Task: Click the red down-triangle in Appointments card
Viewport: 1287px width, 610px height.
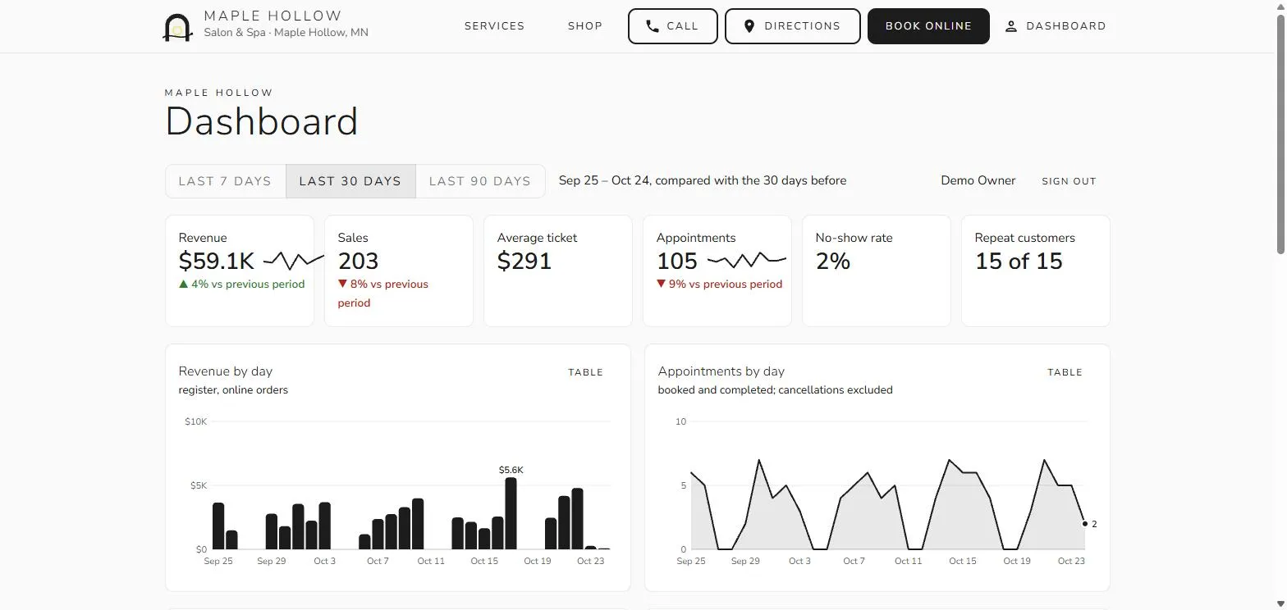Action: pos(662,284)
